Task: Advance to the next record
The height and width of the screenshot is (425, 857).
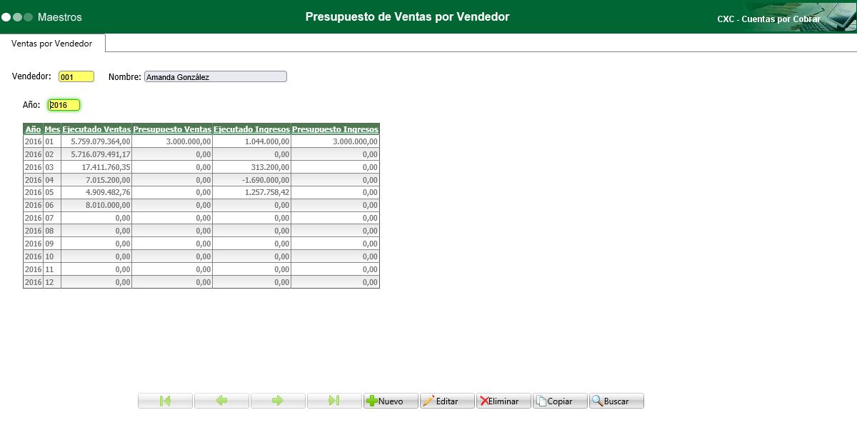Action: click(278, 401)
